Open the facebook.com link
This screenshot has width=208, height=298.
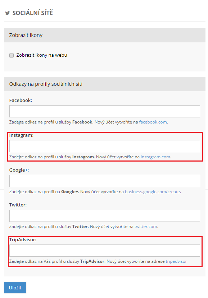153,122
